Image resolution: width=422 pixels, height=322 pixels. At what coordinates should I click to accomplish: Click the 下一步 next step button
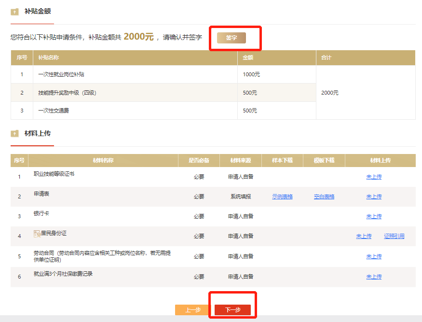[232, 310]
